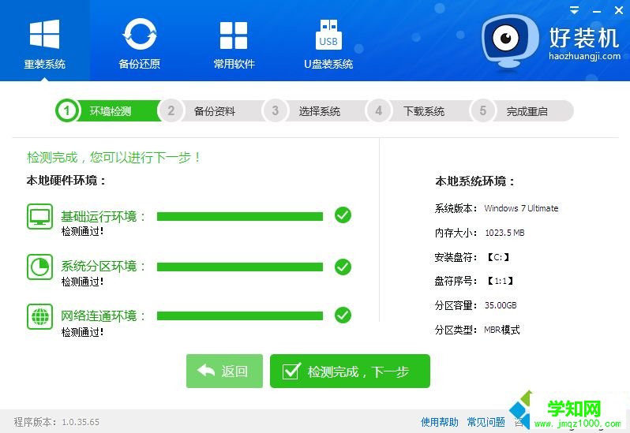Click the 网络连通环境 progress bar
The image size is (630, 433).
[240, 316]
